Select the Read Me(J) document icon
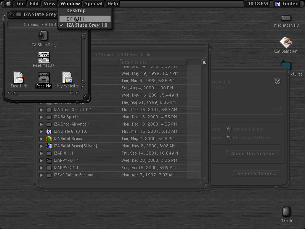 tap(44, 57)
